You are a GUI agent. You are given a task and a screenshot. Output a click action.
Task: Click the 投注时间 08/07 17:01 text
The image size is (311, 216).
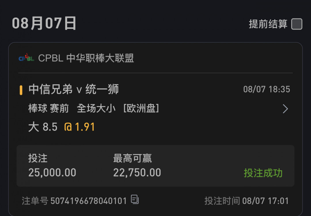click(x=246, y=201)
